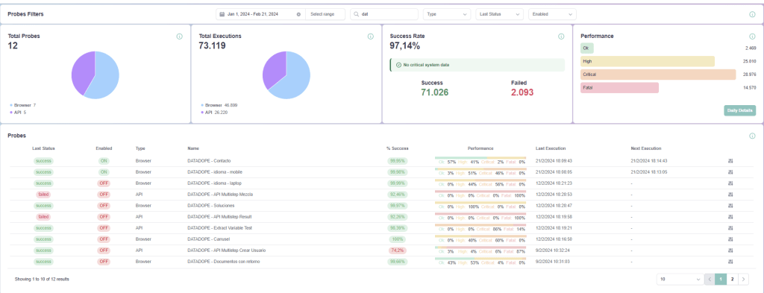The height and width of the screenshot is (293, 764).
Task: Open settings icon for API Multistep Mezcla row
Action: tap(730, 194)
